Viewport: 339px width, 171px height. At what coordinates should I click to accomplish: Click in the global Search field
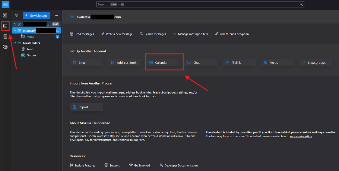click(200, 4)
